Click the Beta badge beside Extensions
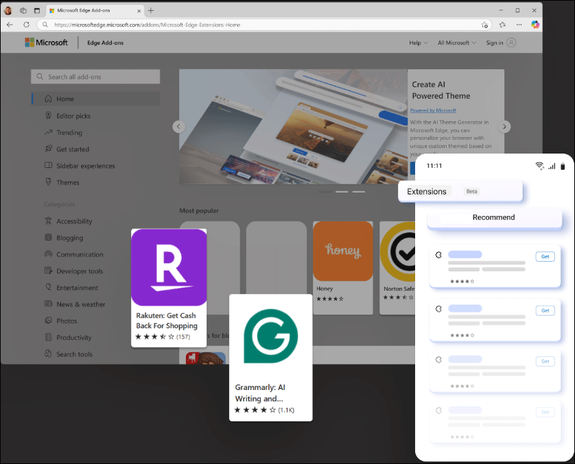 [x=471, y=191]
